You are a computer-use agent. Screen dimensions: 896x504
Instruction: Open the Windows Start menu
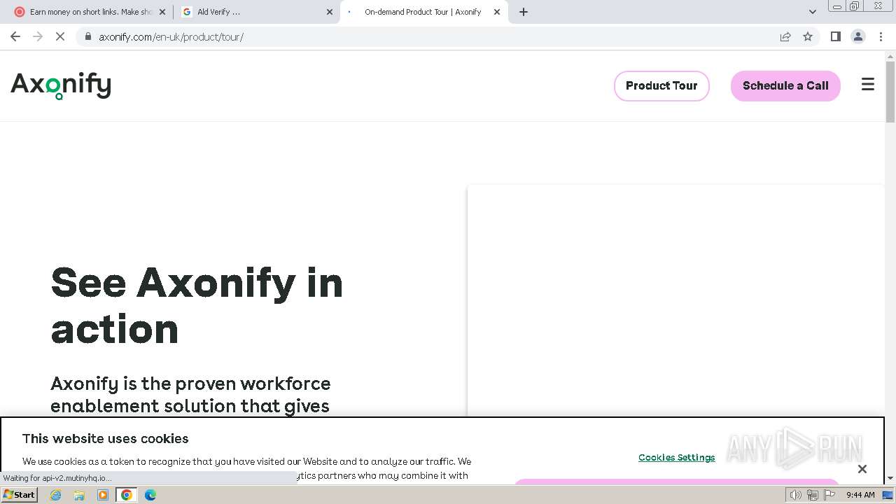point(20,495)
